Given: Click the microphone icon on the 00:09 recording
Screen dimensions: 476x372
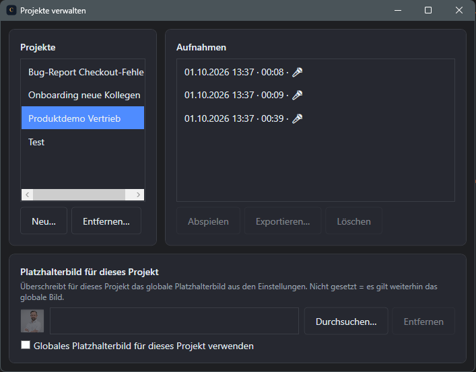Looking at the screenshot, I should 297,96.
